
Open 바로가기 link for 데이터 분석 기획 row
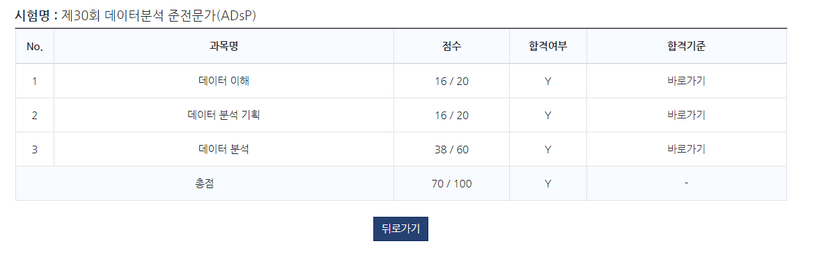coord(686,115)
